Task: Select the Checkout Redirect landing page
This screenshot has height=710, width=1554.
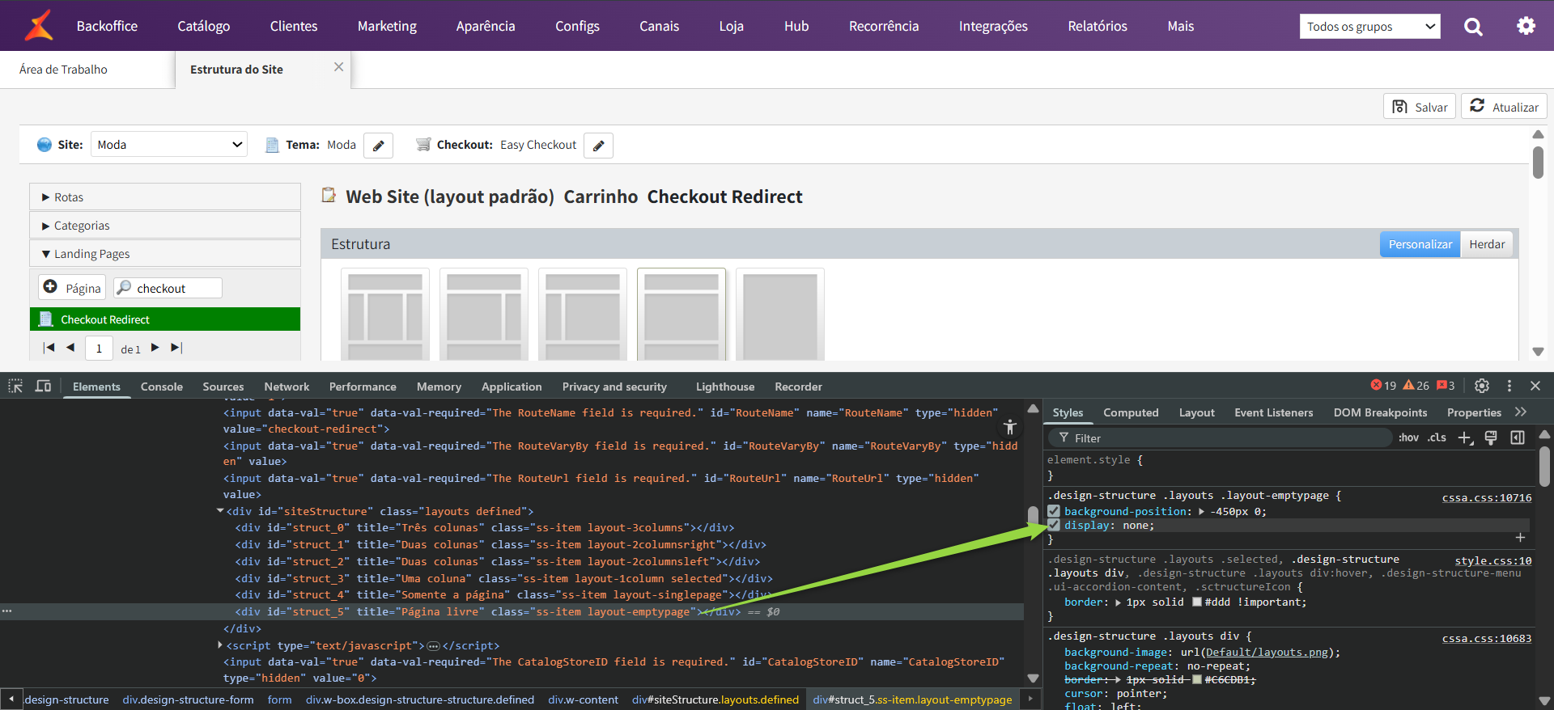Action: click(x=165, y=319)
